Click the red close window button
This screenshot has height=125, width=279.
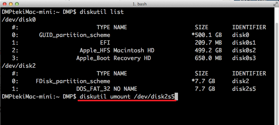point(5,4)
